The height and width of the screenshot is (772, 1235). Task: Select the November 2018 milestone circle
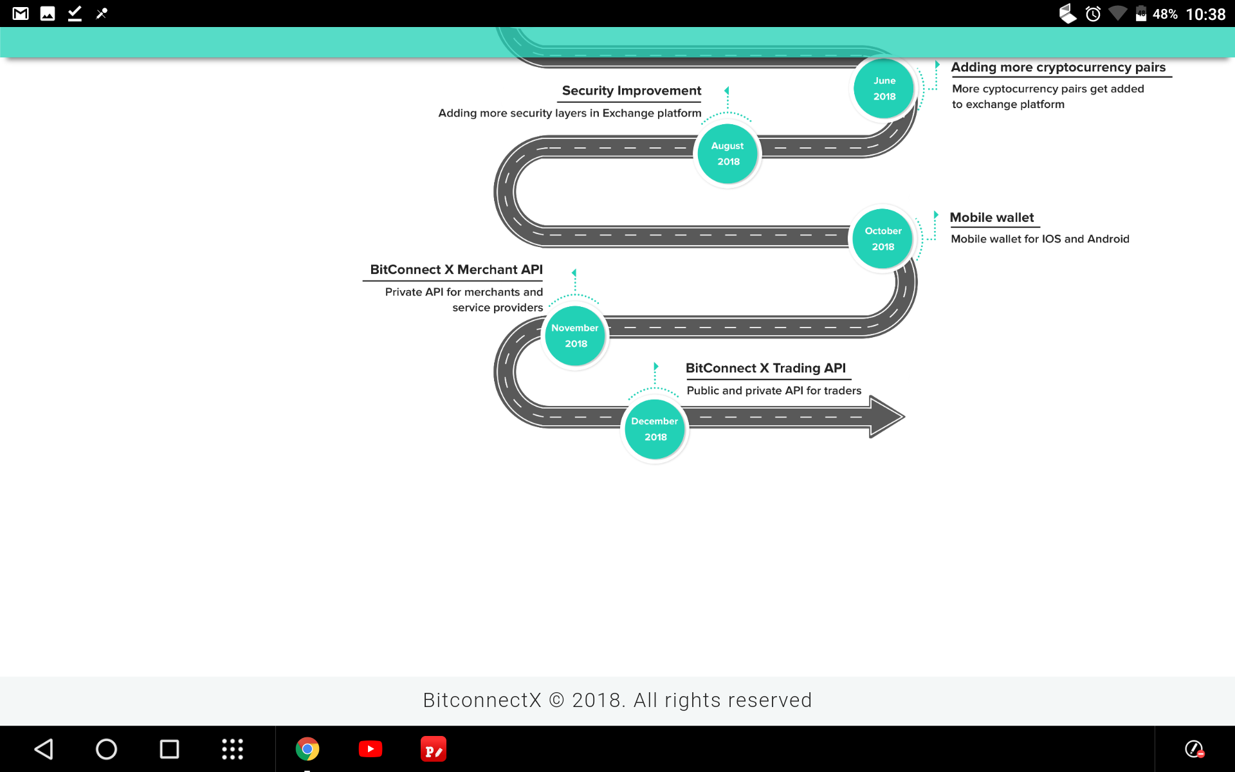coord(575,336)
